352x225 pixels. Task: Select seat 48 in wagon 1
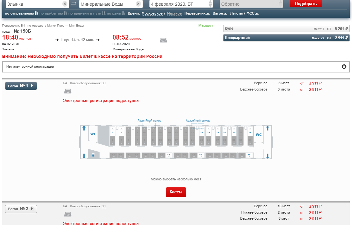pyautogui.click(x=168, y=155)
